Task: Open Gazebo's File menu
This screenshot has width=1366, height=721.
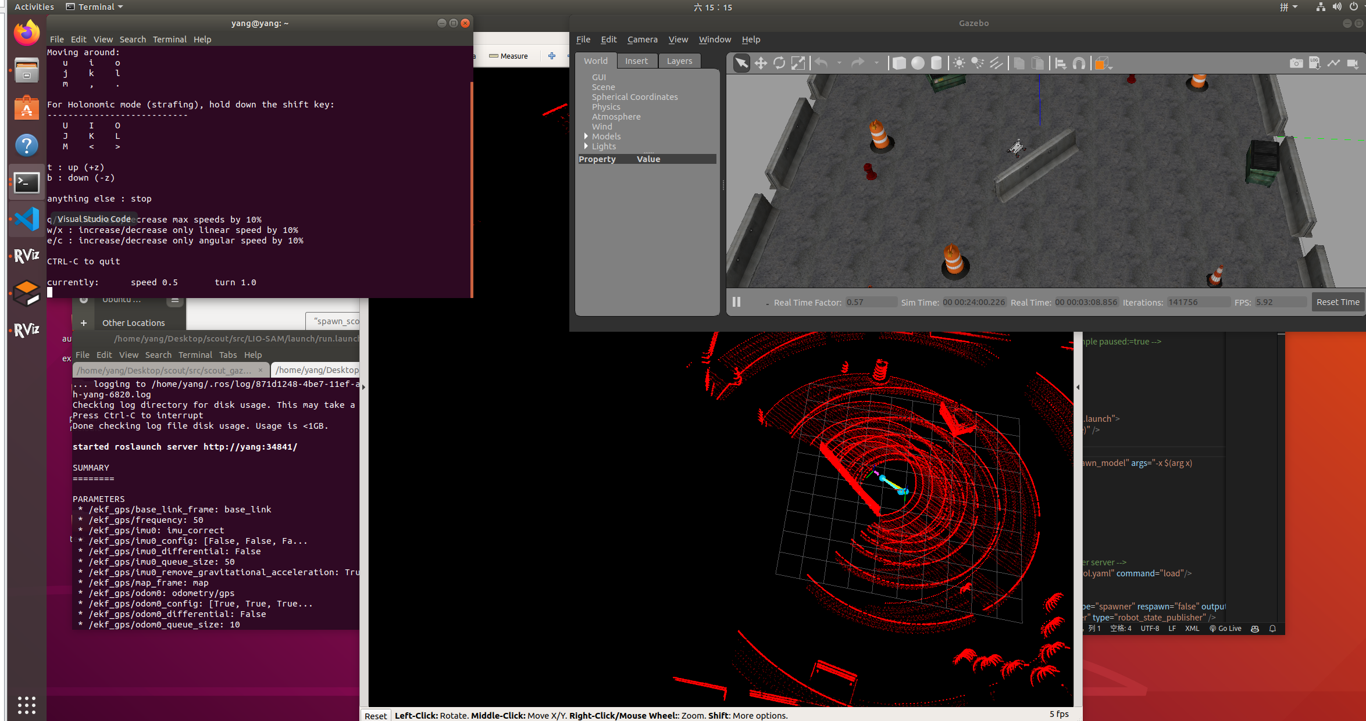Action: click(x=583, y=40)
